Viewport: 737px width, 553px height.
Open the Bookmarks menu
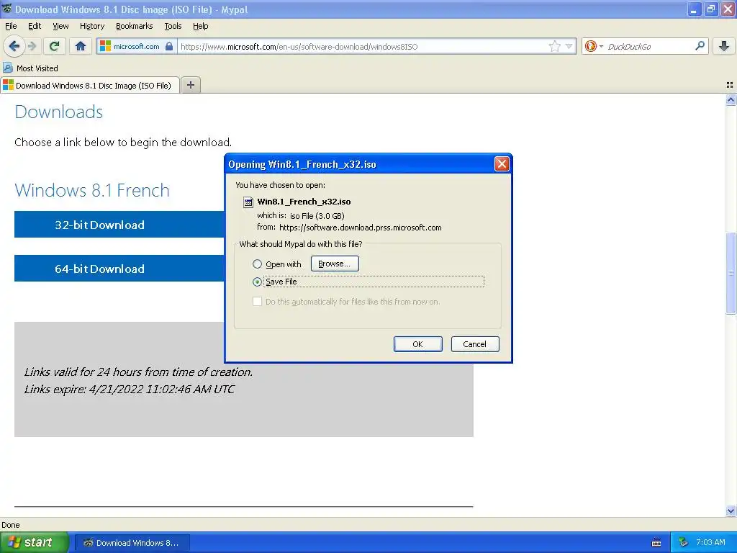click(134, 26)
